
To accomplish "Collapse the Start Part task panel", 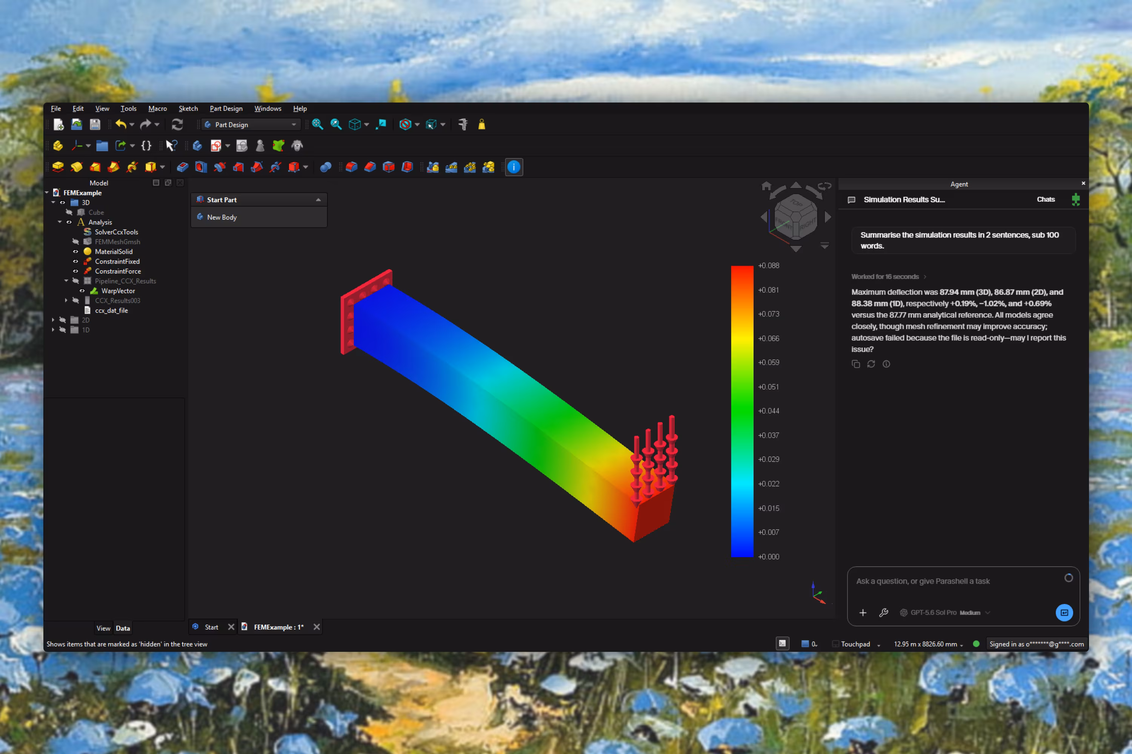I will 318,199.
